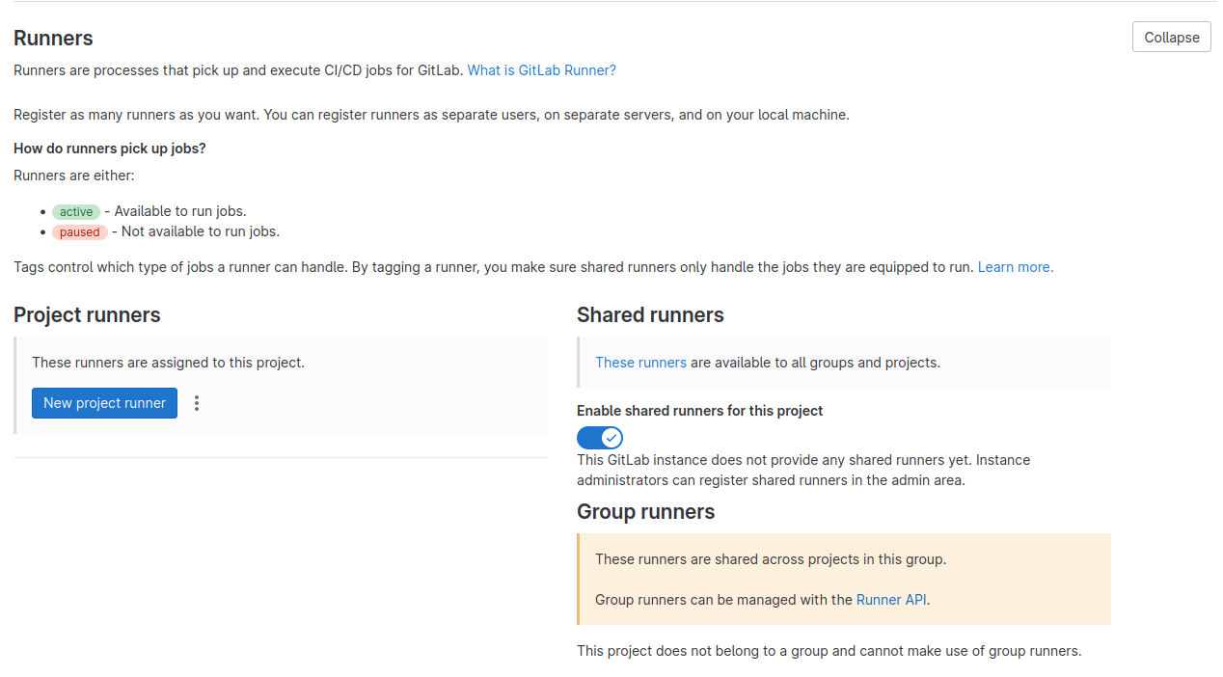Follow the 'Learn more.' link about tags

pos(1015,267)
